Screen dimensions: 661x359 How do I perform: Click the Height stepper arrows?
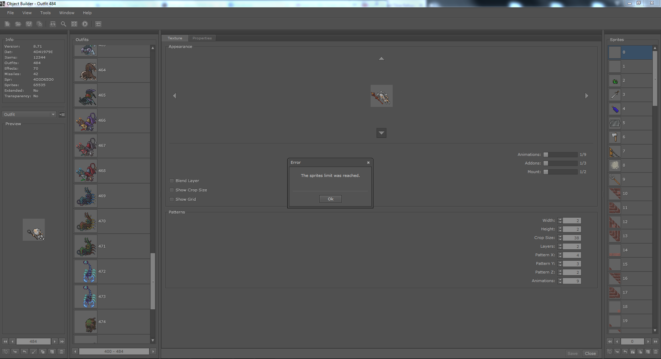(560, 229)
